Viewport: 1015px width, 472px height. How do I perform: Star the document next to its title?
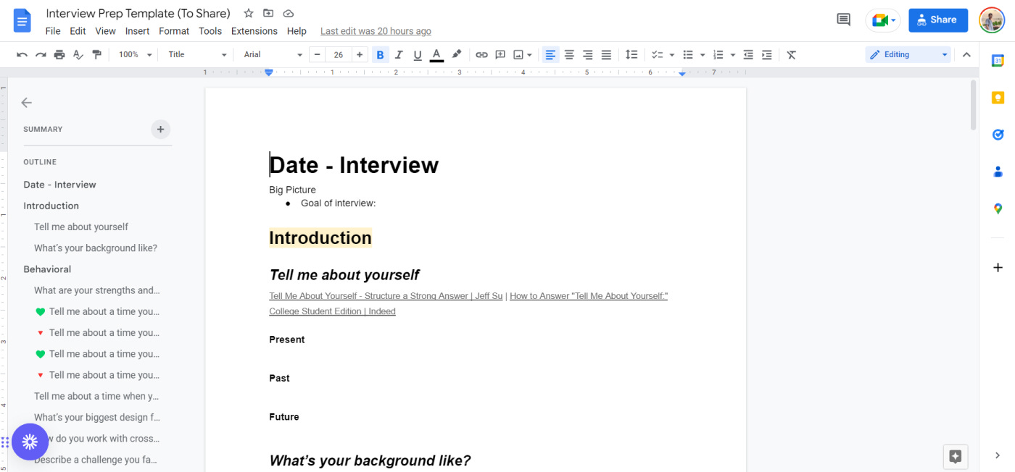tap(248, 13)
